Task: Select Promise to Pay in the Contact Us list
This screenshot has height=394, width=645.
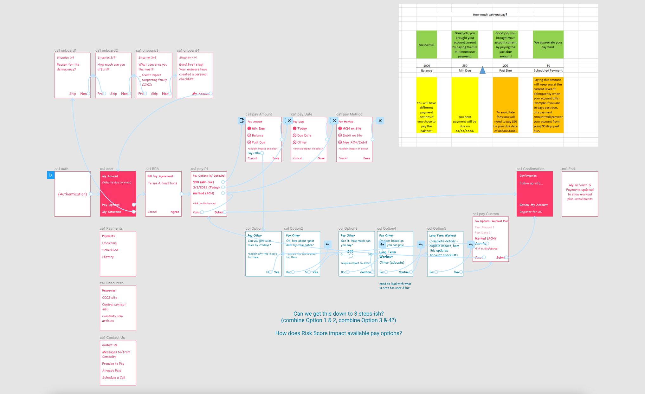Action: click(x=113, y=364)
